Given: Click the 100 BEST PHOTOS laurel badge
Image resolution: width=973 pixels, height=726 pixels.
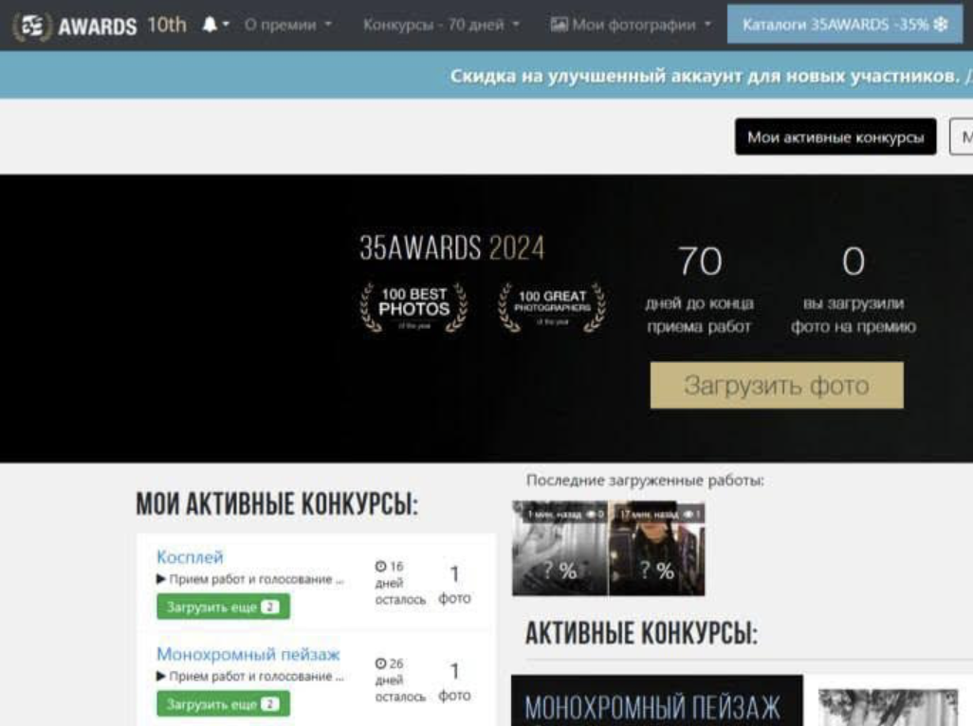Looking at the screenshot, I should coord(413,307).
